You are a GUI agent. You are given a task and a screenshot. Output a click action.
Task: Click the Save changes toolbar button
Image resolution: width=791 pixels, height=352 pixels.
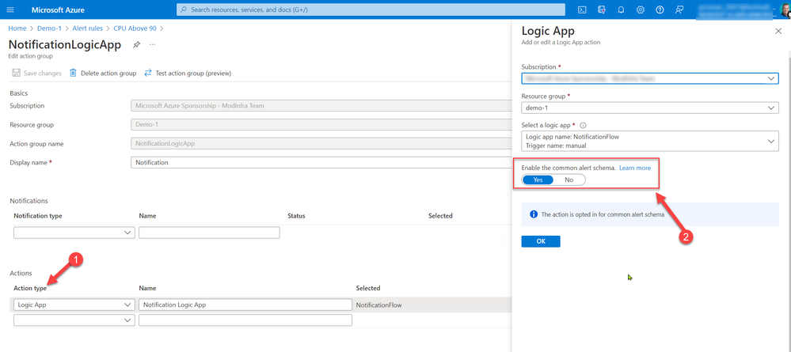pyautogui.click(x=36, y=73)
